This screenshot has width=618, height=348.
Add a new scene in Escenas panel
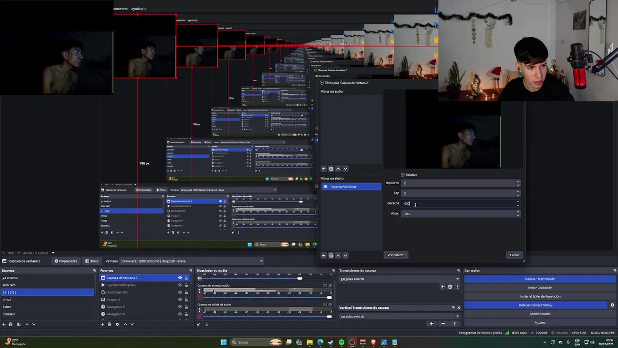click(4, 324)
